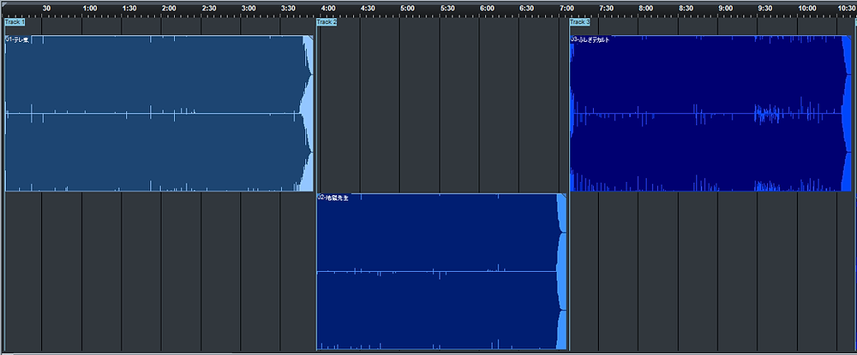
Task: Click the 4:00 mark on the ruler
Action: 328,9
